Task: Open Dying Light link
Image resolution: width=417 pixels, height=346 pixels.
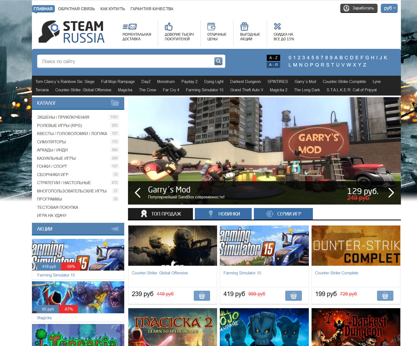Action: point(214,82)
